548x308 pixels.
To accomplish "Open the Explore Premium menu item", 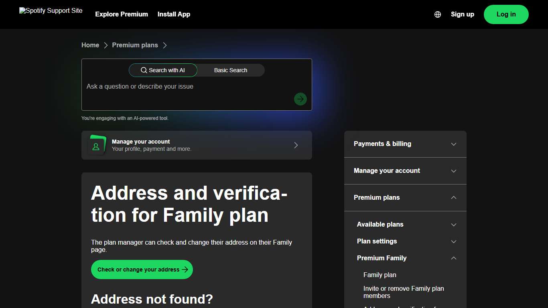I will point(122,14).
